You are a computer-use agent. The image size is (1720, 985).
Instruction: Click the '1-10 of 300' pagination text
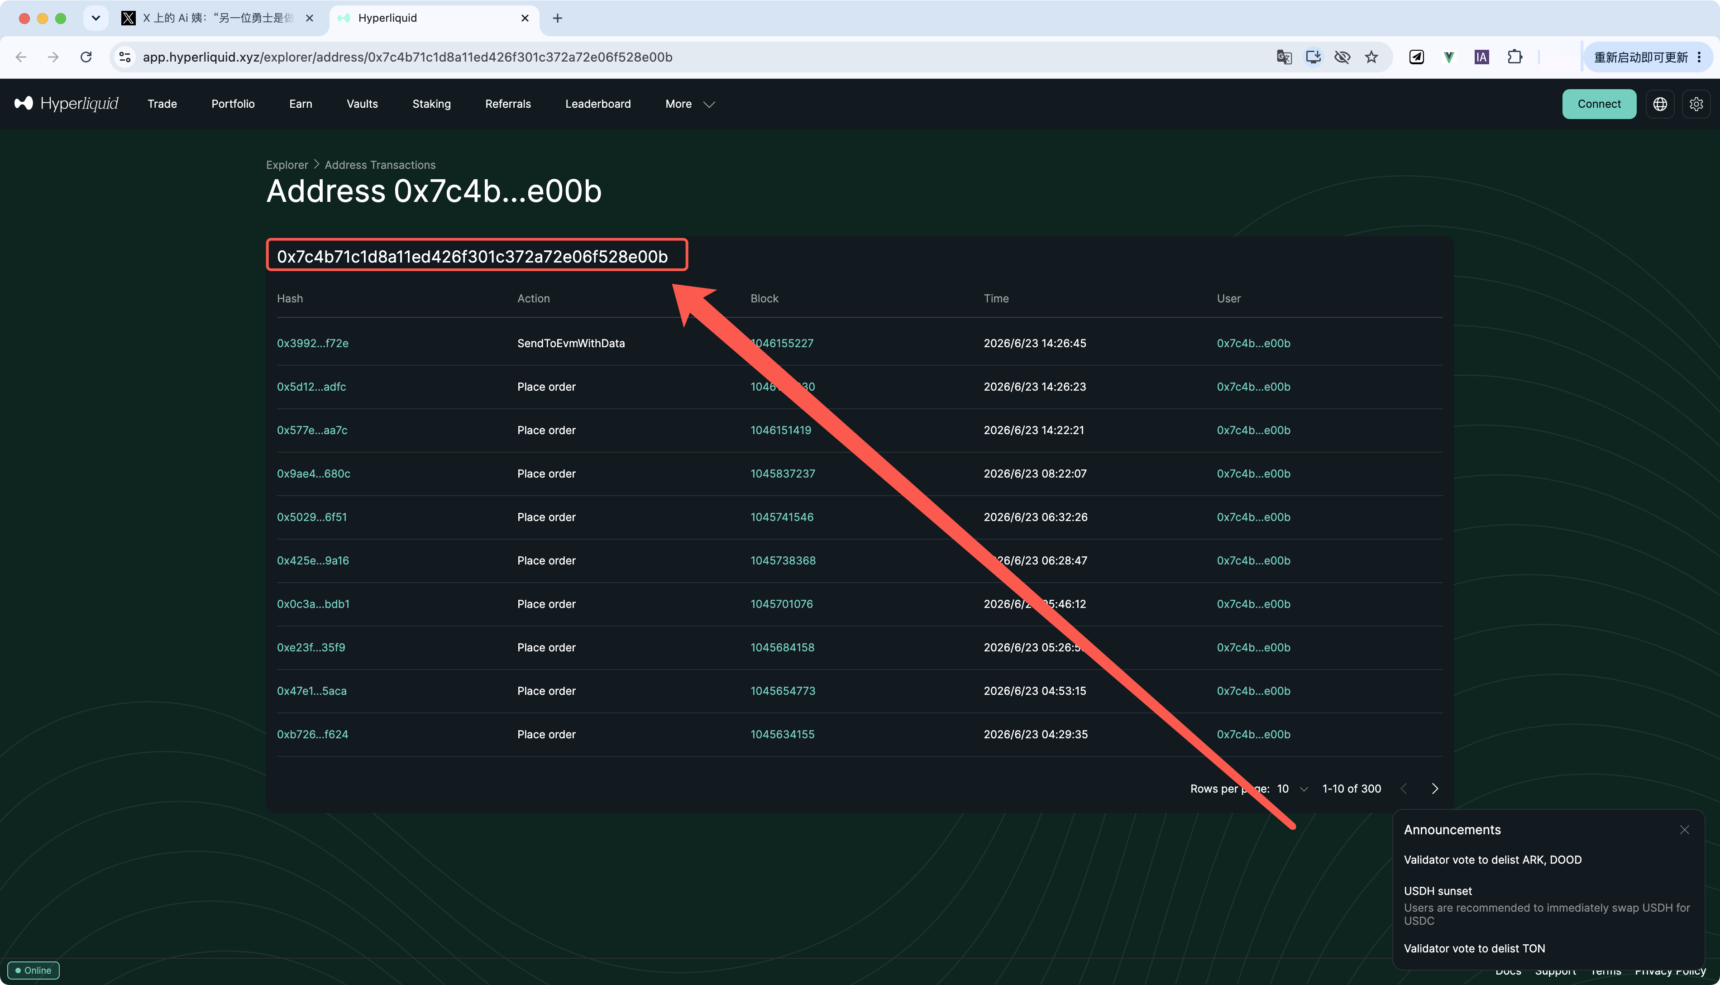1352,789
